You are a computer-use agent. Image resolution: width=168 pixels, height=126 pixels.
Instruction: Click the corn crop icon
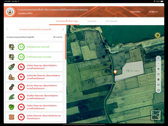pos(12,67)
